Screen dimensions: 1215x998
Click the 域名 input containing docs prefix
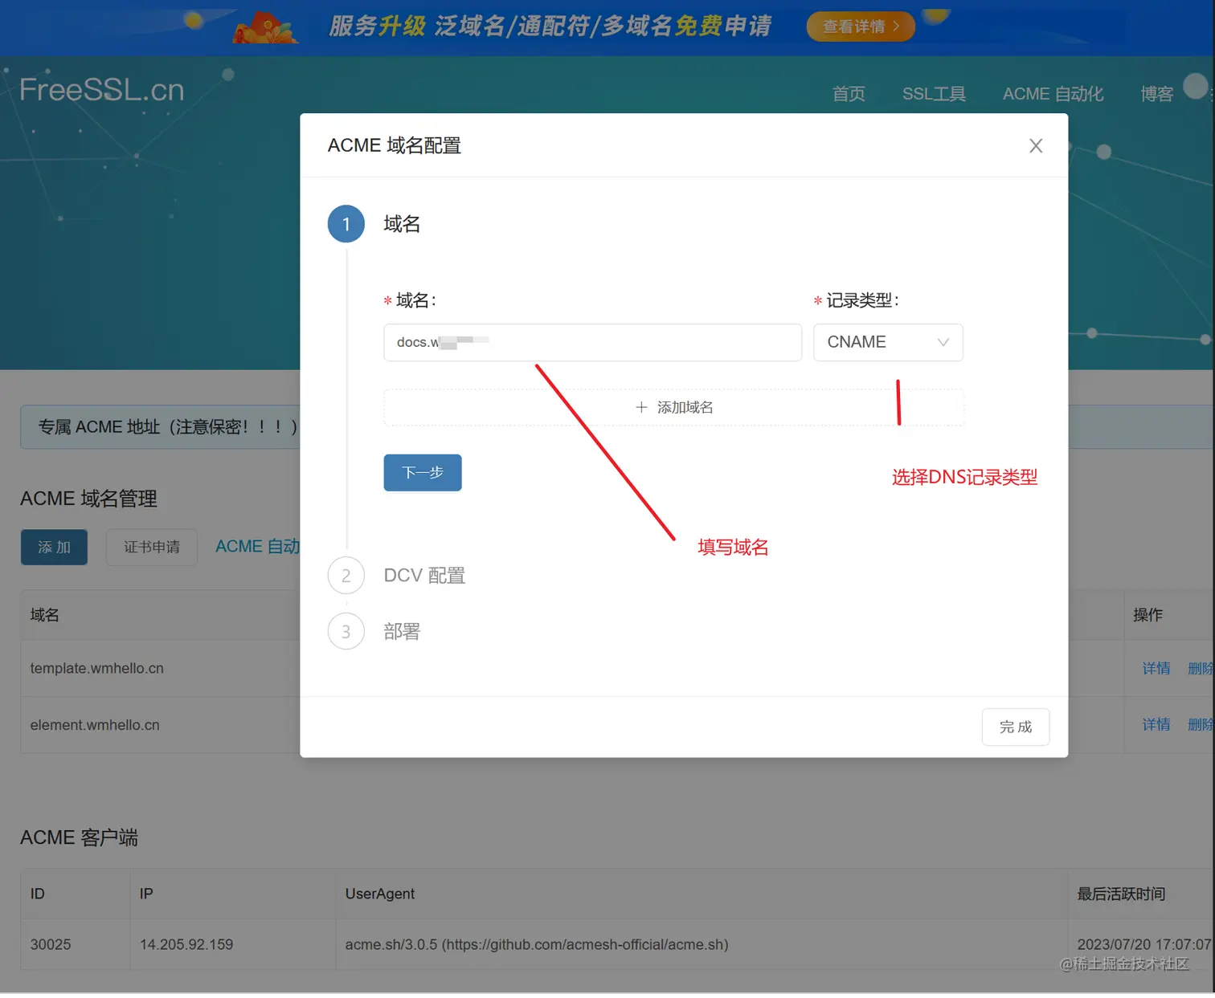[592, 342]
